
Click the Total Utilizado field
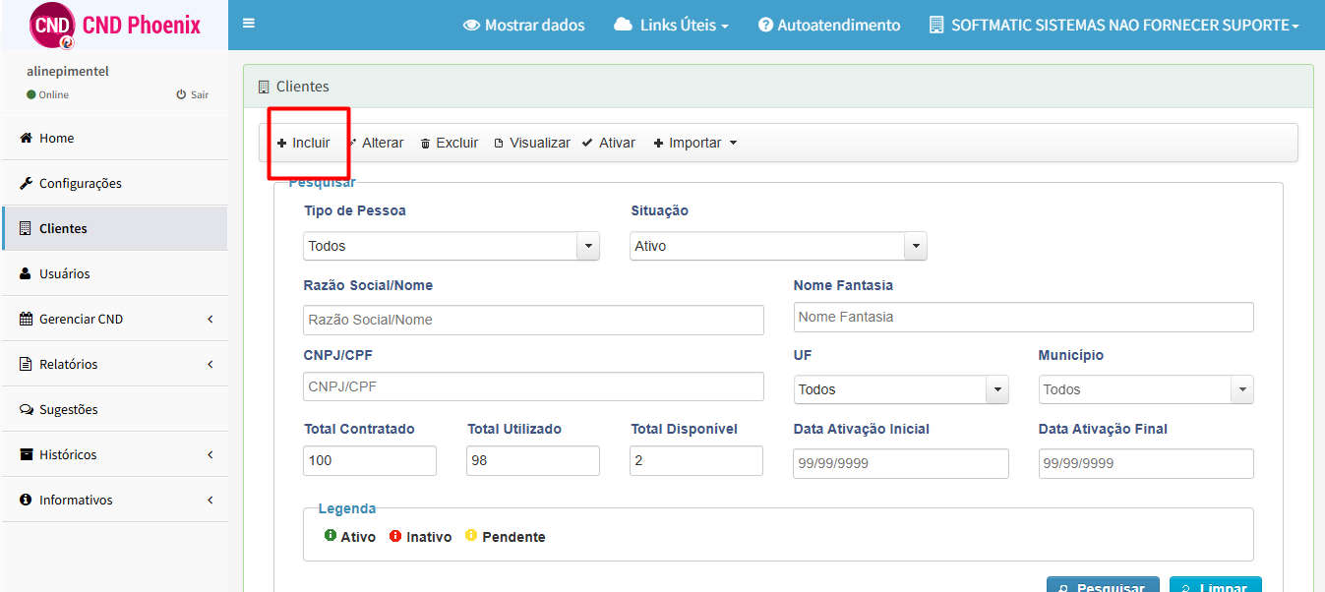533,460
